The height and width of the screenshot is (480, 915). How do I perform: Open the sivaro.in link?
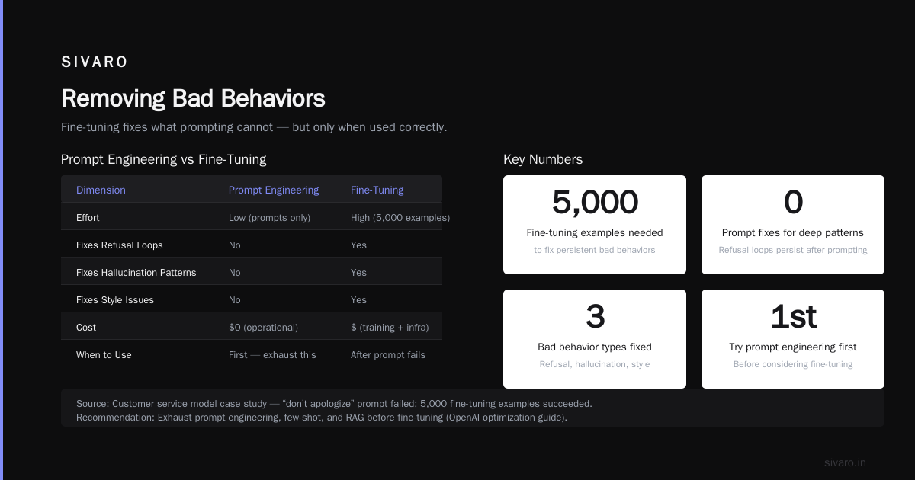pos(845,462)
